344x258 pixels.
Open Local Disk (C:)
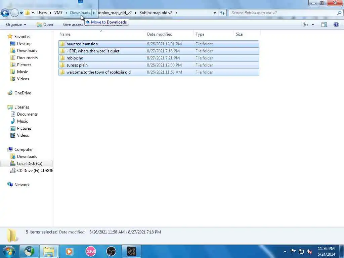[30, 164]
